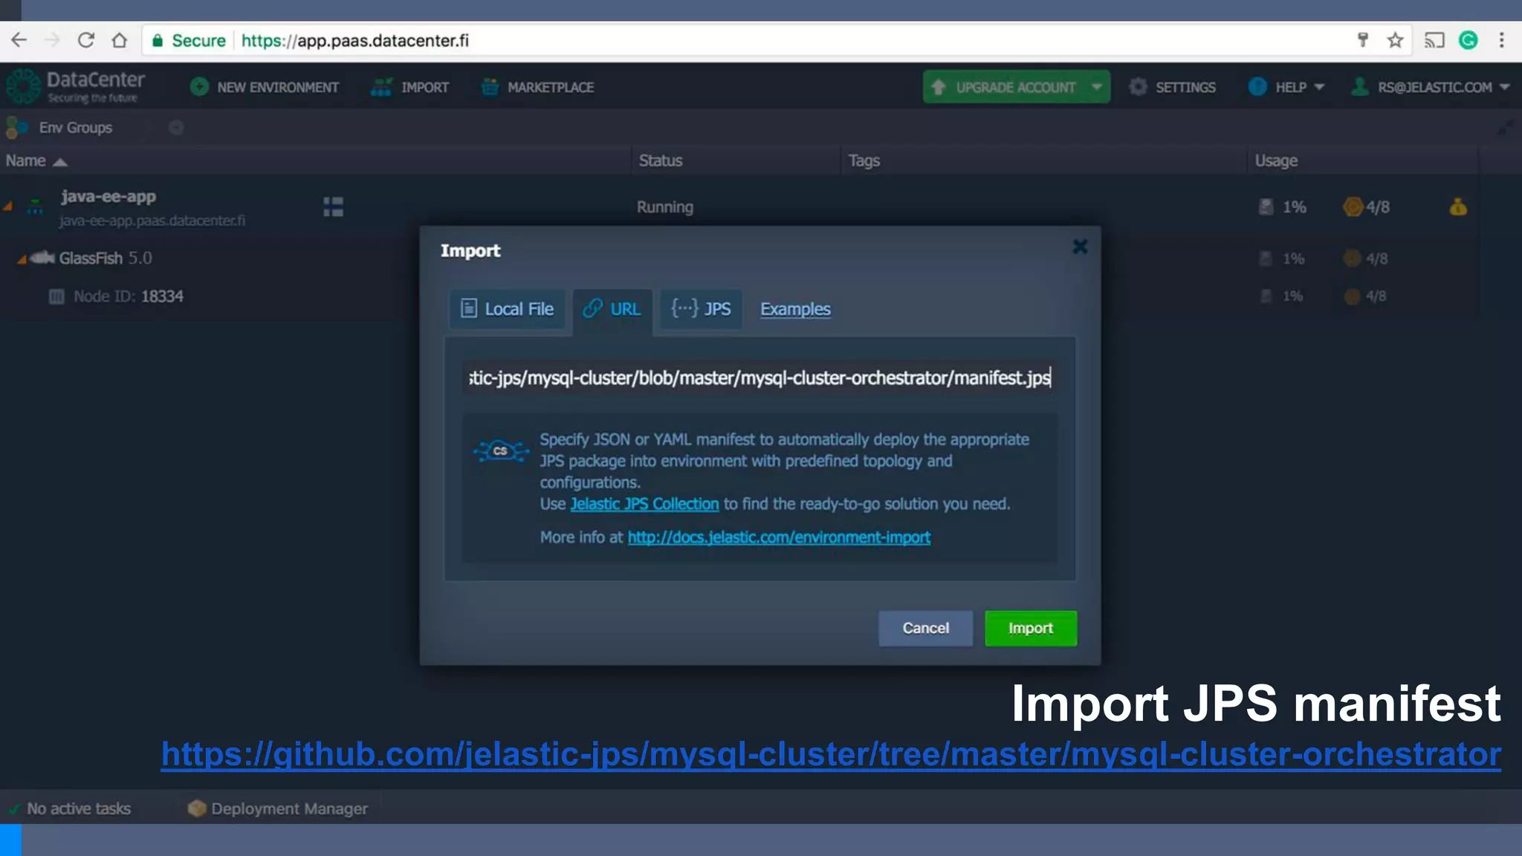Click the java-ee-app disk usage 1% icon
Viewport: 1522px width, 856px height.
pyautogui.click(x=1266, y=207)
